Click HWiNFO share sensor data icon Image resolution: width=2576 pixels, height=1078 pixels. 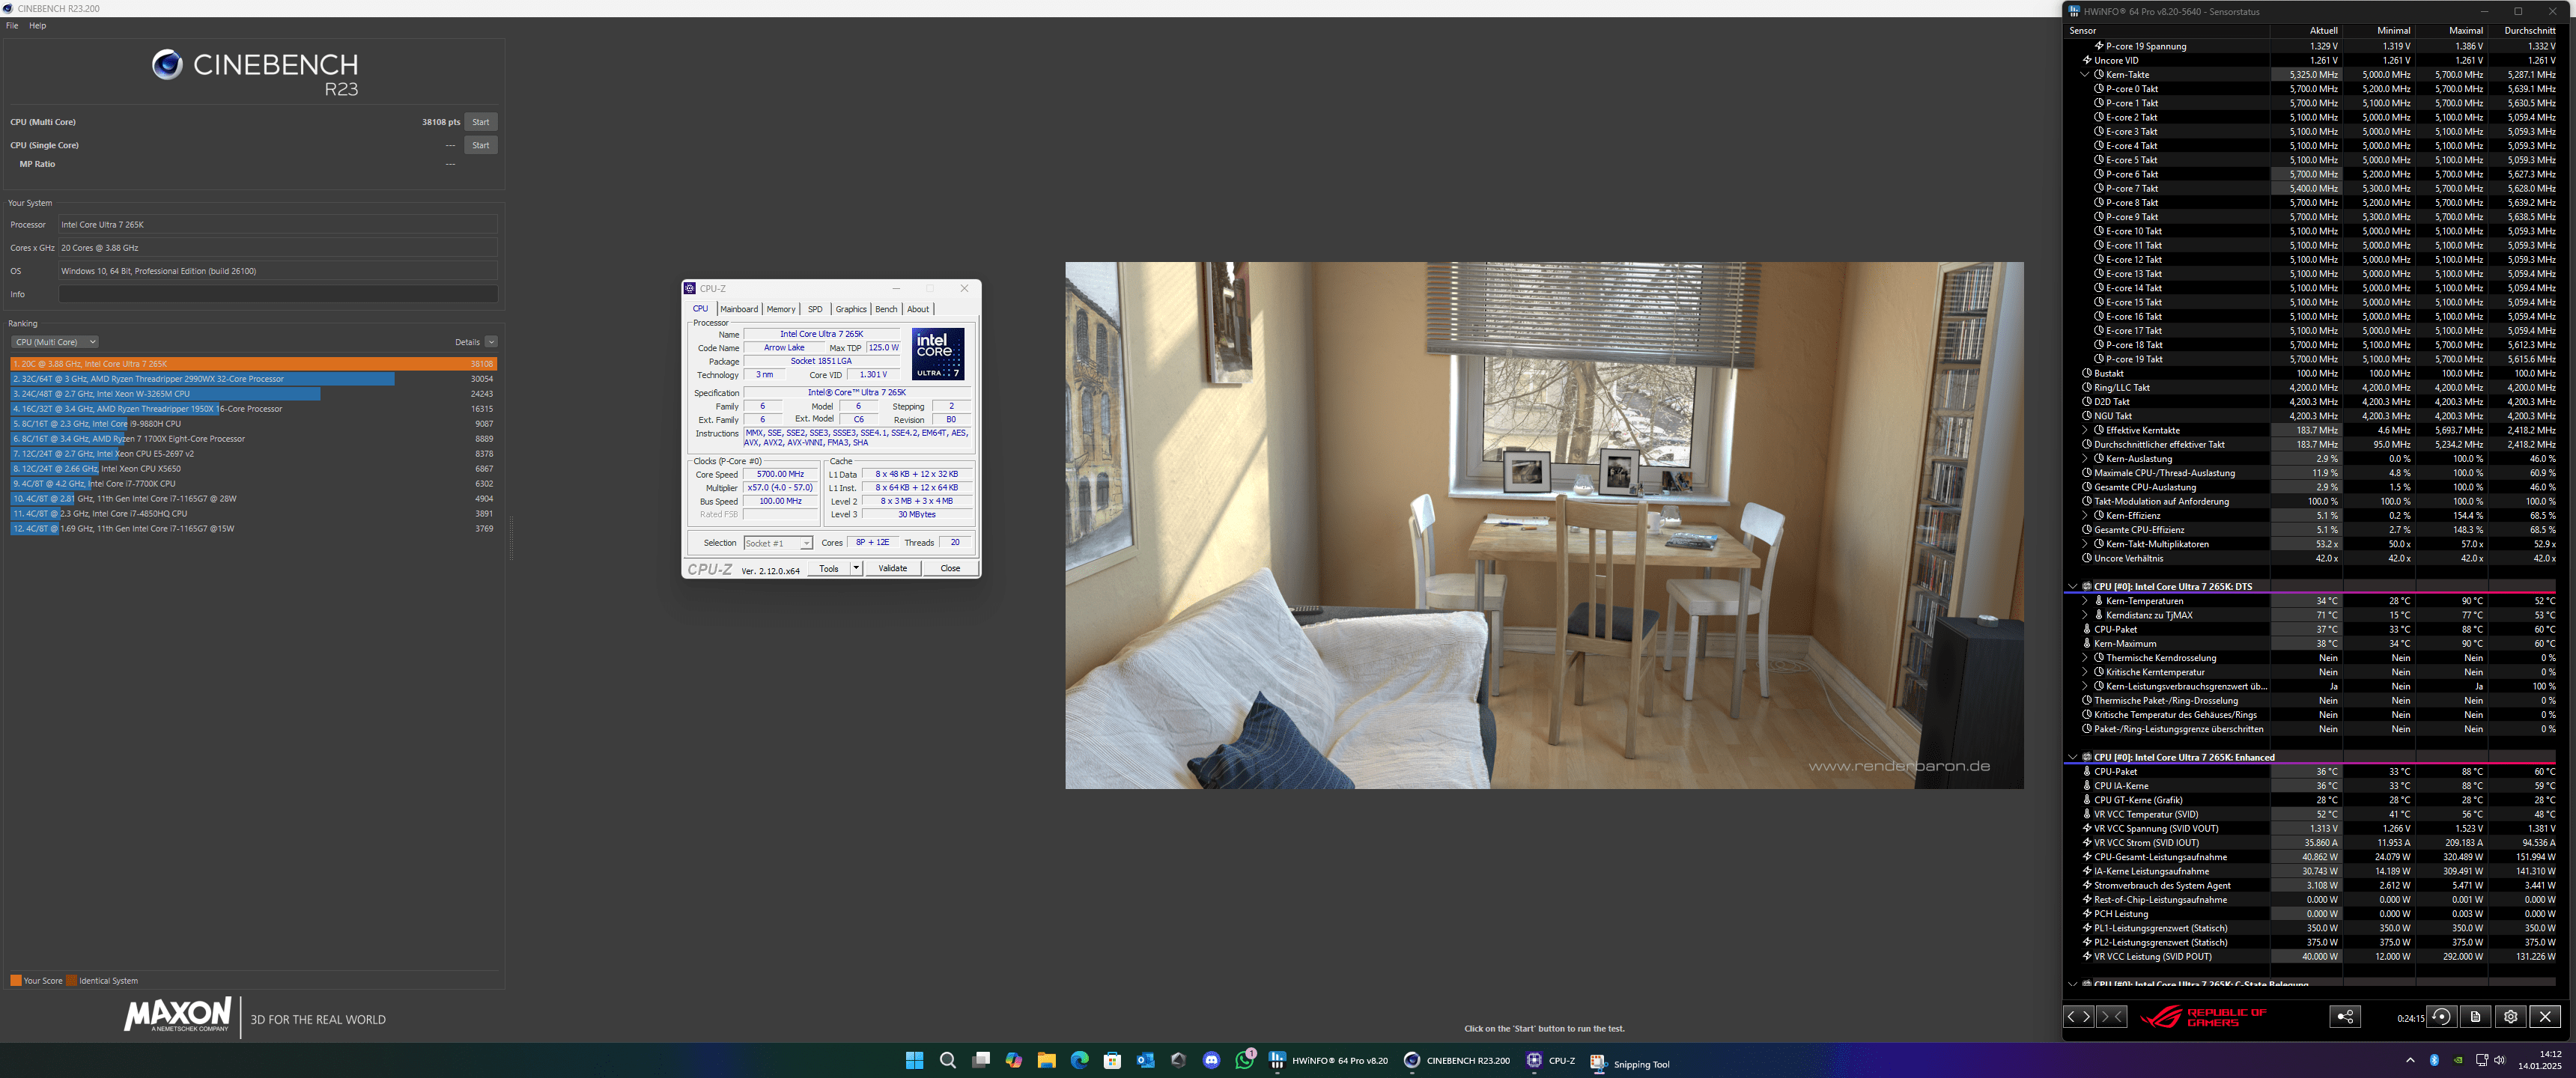click(x=2344, y=1017)
